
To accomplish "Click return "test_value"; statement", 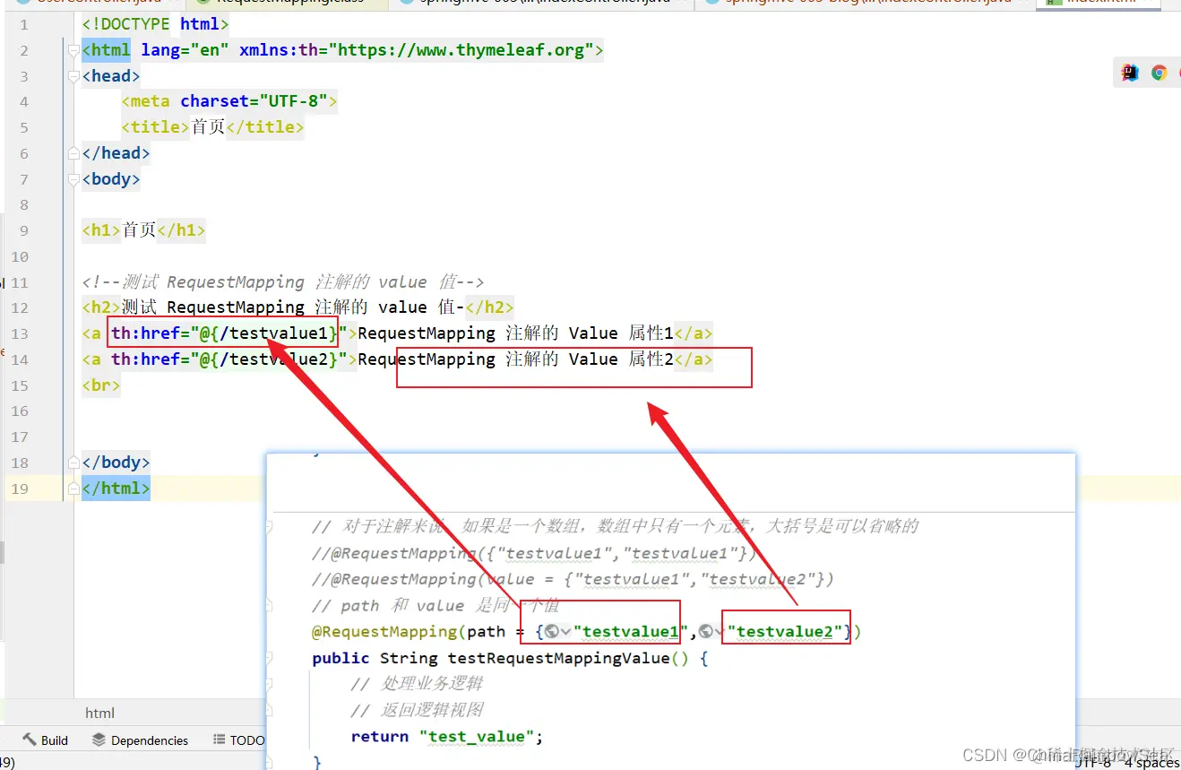I will point(447,737).
